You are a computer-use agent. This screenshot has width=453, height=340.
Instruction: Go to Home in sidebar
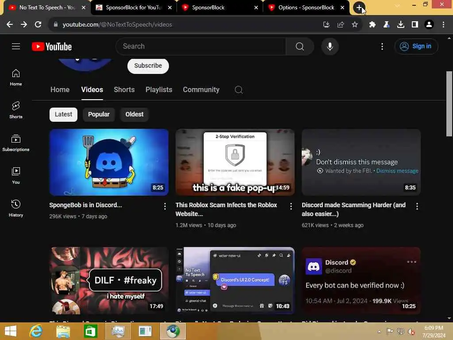[16, 77]
